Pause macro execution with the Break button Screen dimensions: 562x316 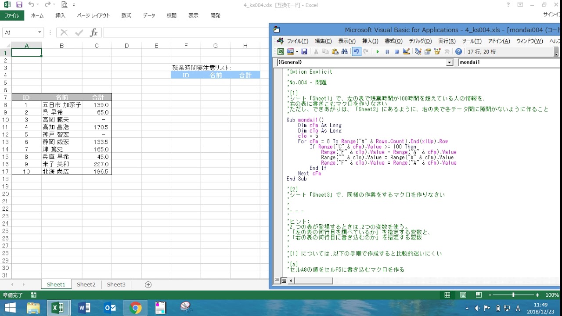click(x=387, y=52)
